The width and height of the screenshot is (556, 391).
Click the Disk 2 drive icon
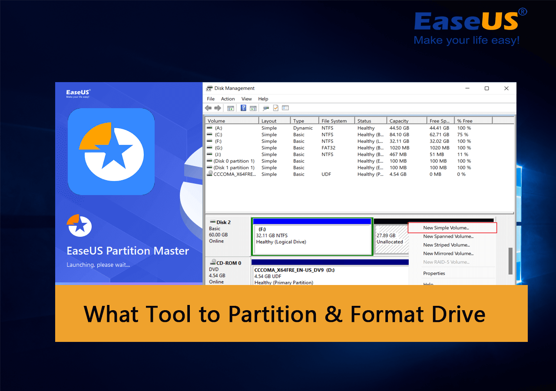(213, 222)
